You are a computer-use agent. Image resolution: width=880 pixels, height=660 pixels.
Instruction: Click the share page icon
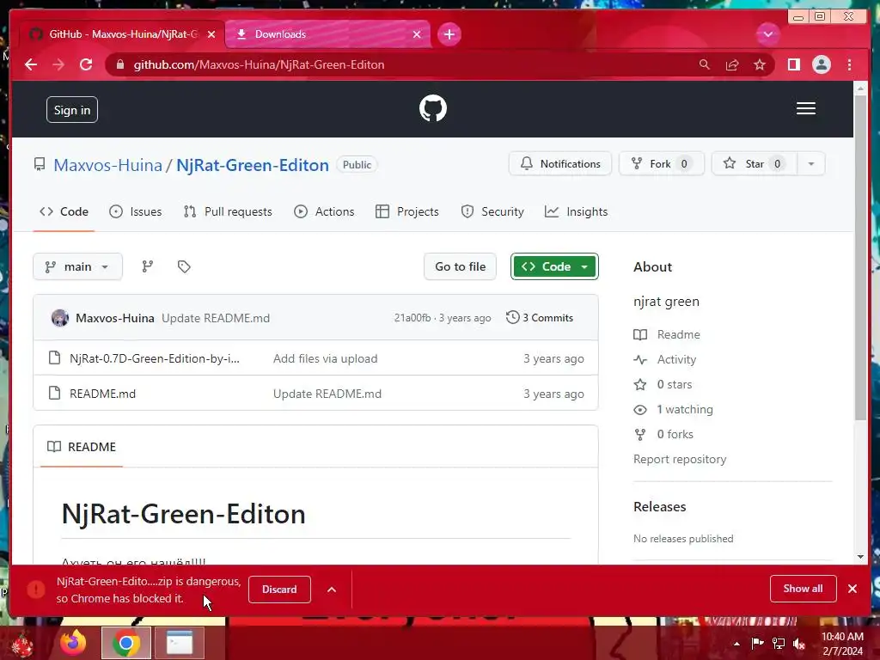732,64
